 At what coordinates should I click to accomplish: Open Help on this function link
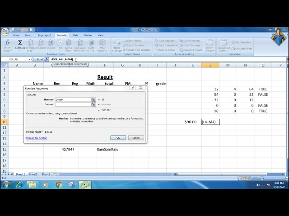click(x=37, y=138)
